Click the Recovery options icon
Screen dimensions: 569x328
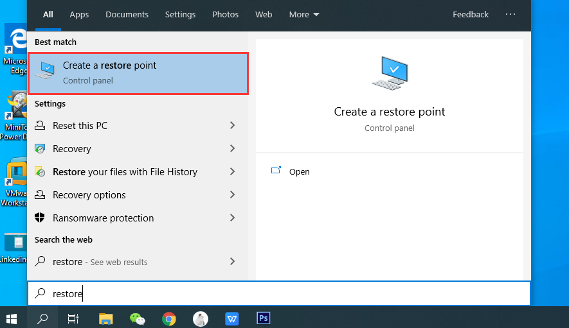(x=40, y=195)
